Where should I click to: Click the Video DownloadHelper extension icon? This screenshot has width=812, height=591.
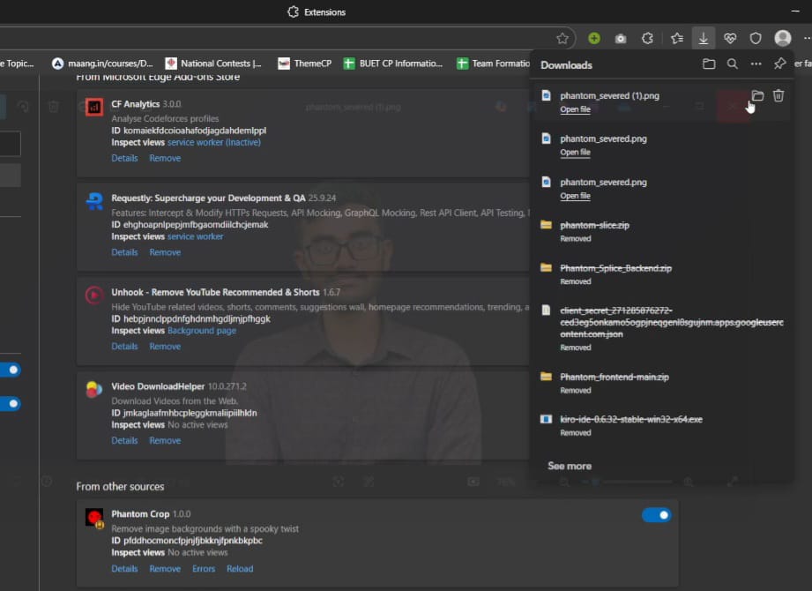(94, 389)
